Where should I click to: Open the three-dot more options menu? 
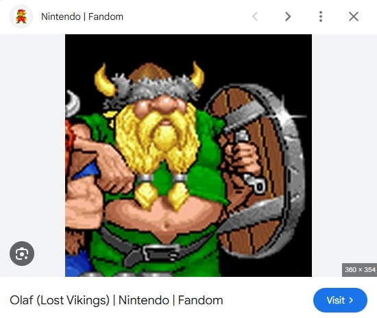tap(321, 16)
